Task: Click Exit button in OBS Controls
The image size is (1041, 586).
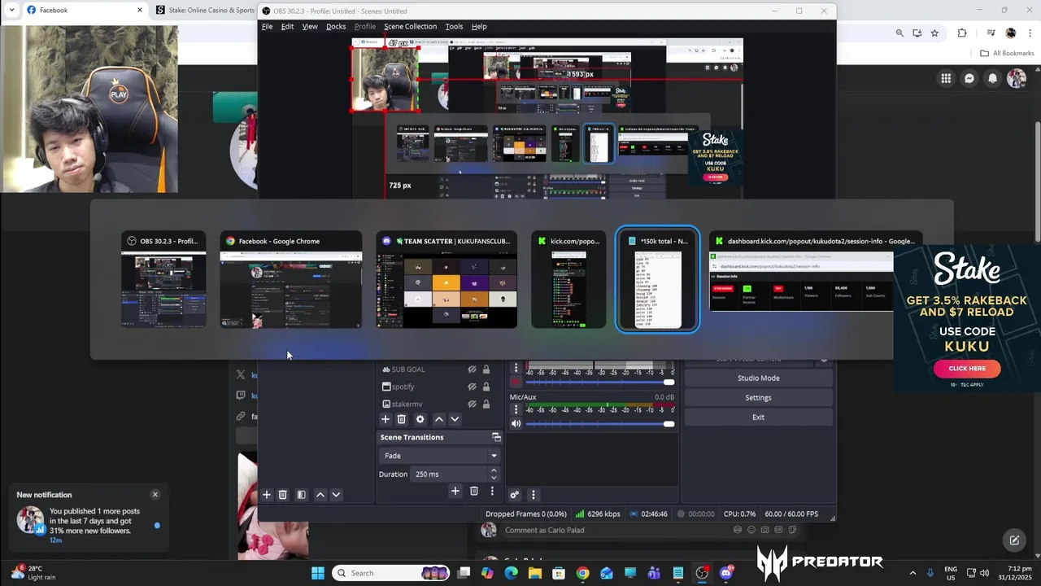Action: (758, 417)
